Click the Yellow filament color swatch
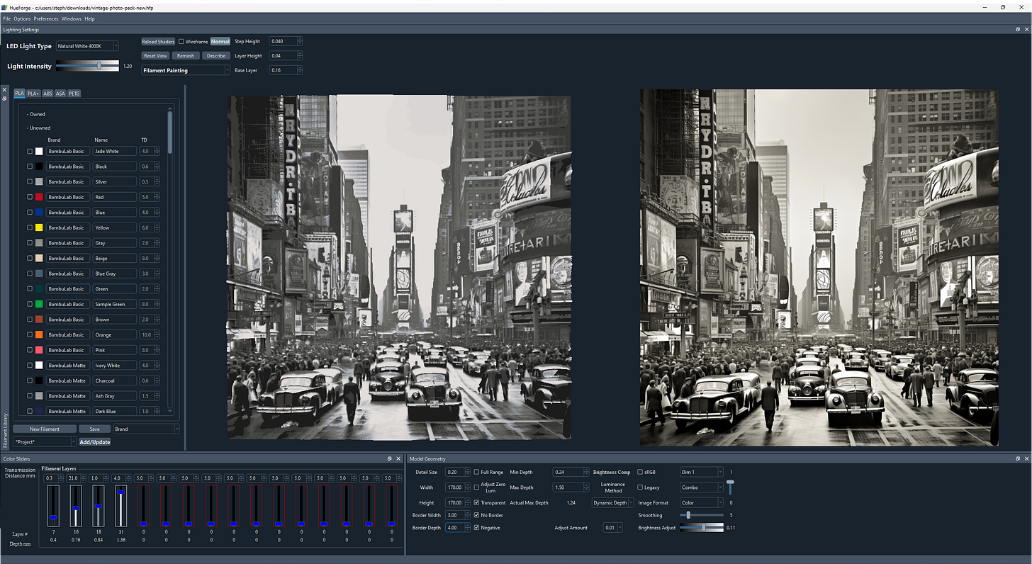This screenshot has height=564, width=1032. click(x=40, y=227)
